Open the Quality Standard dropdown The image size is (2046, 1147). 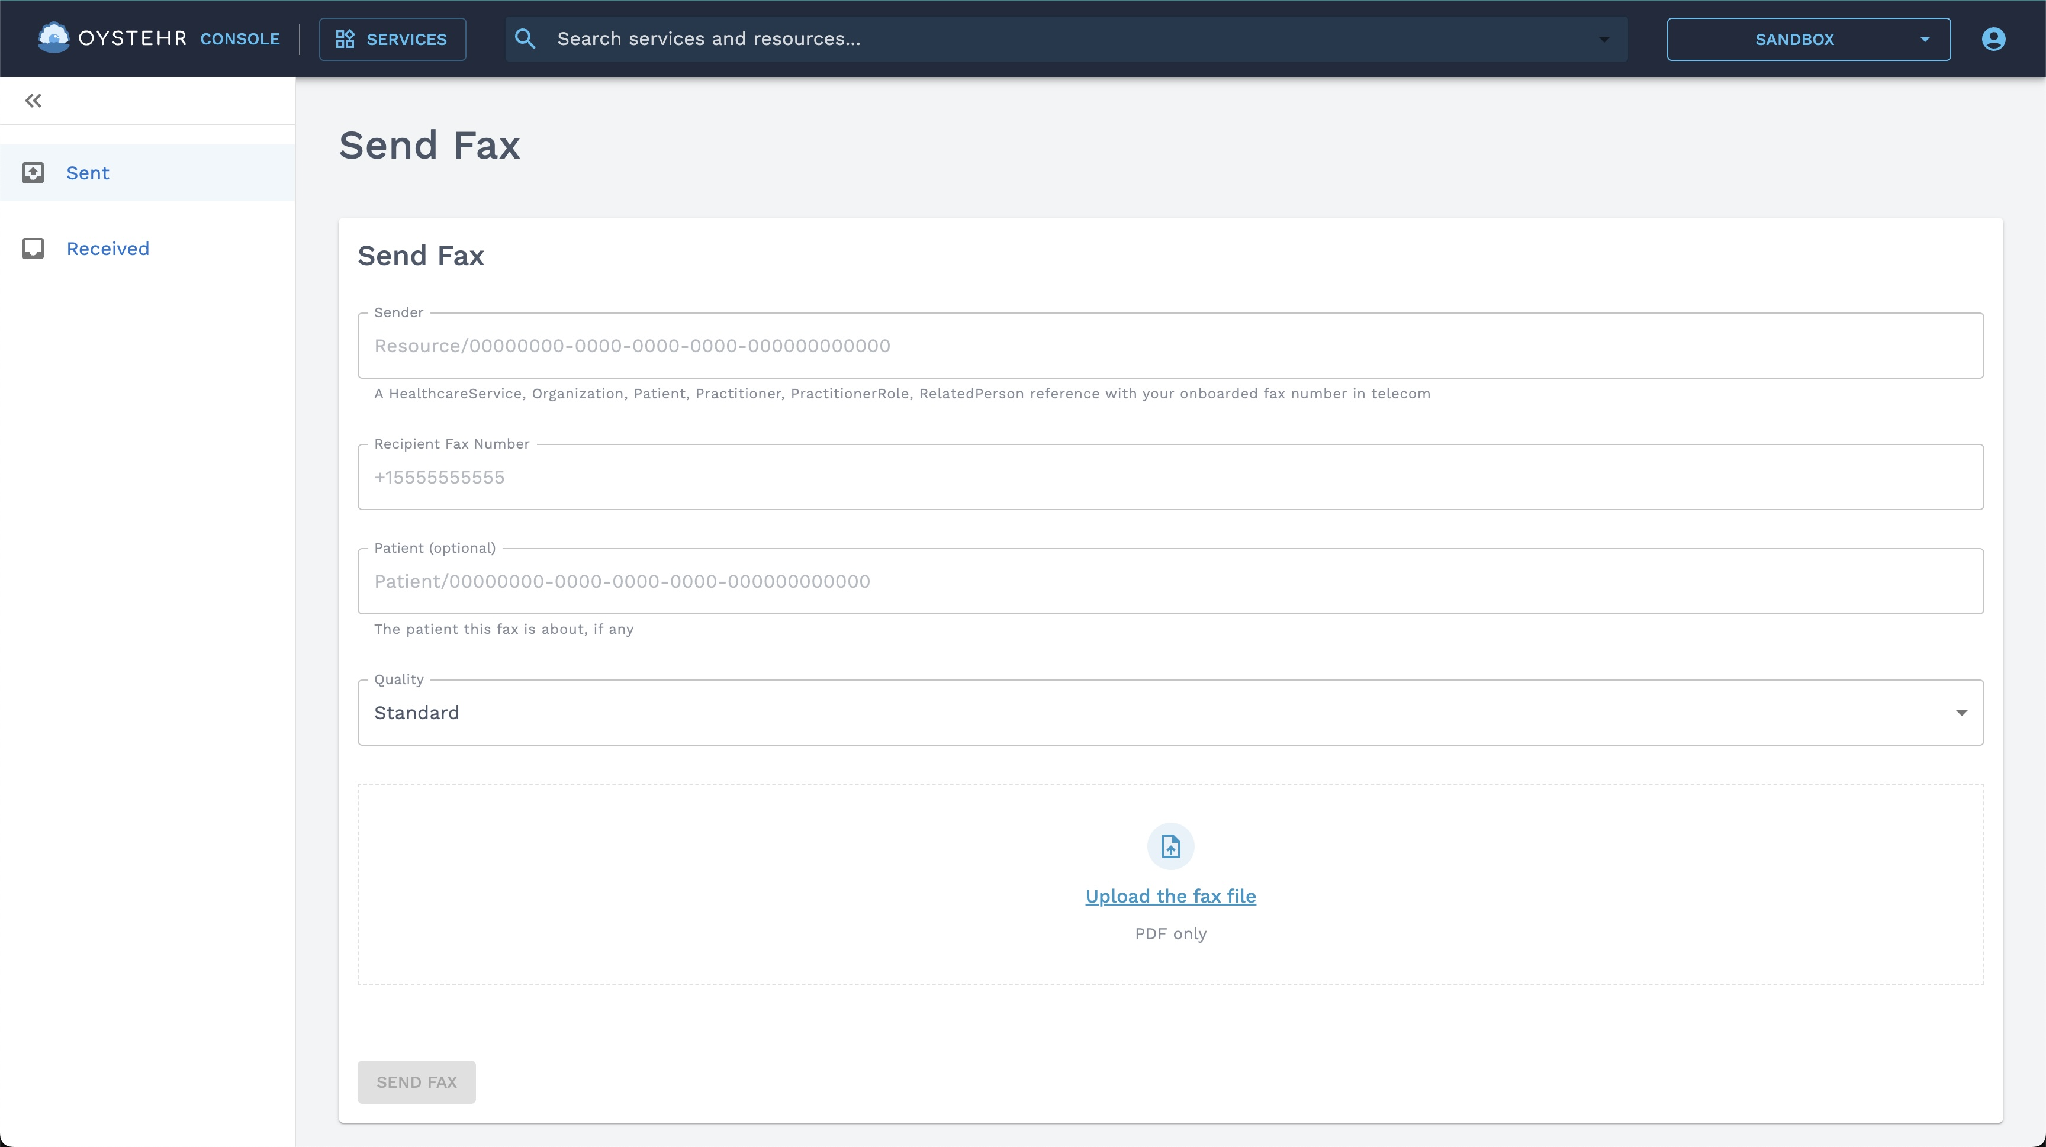(1171, 713)
